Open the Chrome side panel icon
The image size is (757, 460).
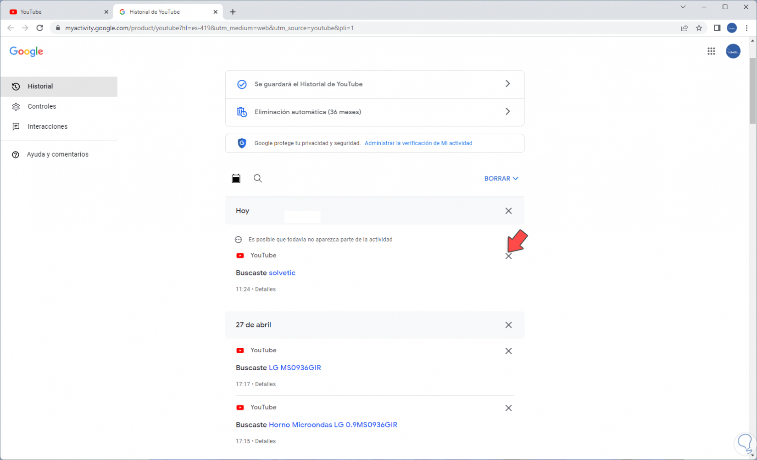[717, 28]
